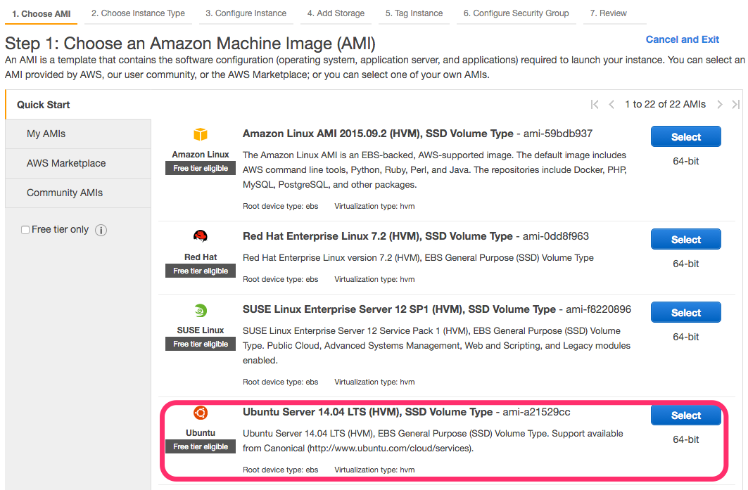Click AMI ID ami-f8220896

point(598,309)
